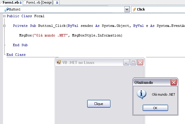
Task: Close the VB .NET no Linux form
Action: click(x=140, y=62)
